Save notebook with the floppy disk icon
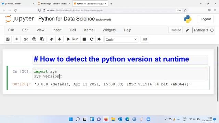The image size is (219, 123). 8,39
